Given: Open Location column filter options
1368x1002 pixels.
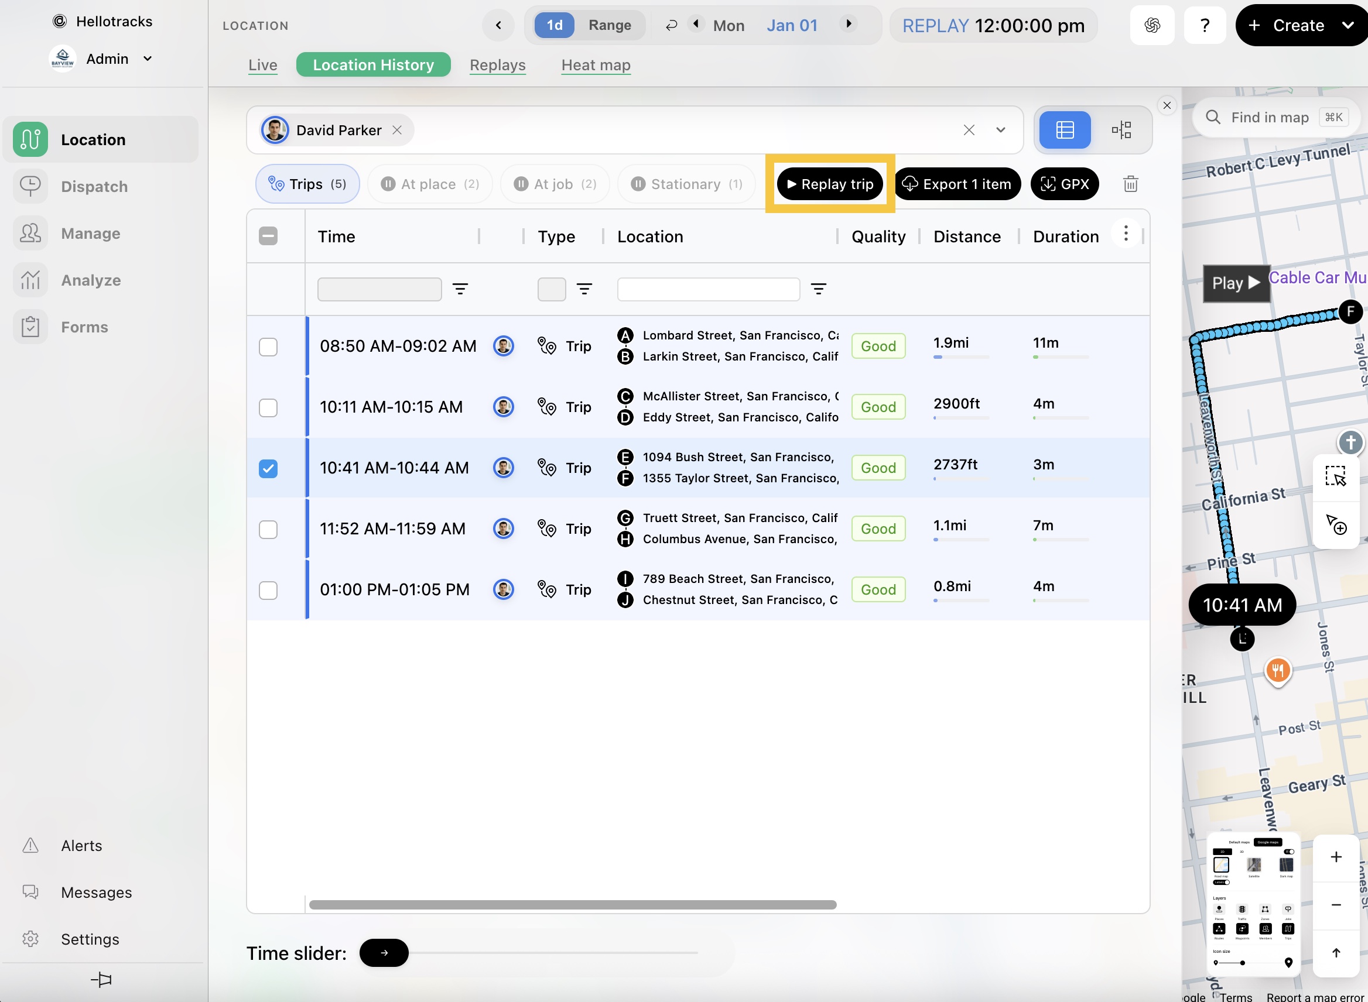Looking at the screenshot, I should tap(818, 289).
